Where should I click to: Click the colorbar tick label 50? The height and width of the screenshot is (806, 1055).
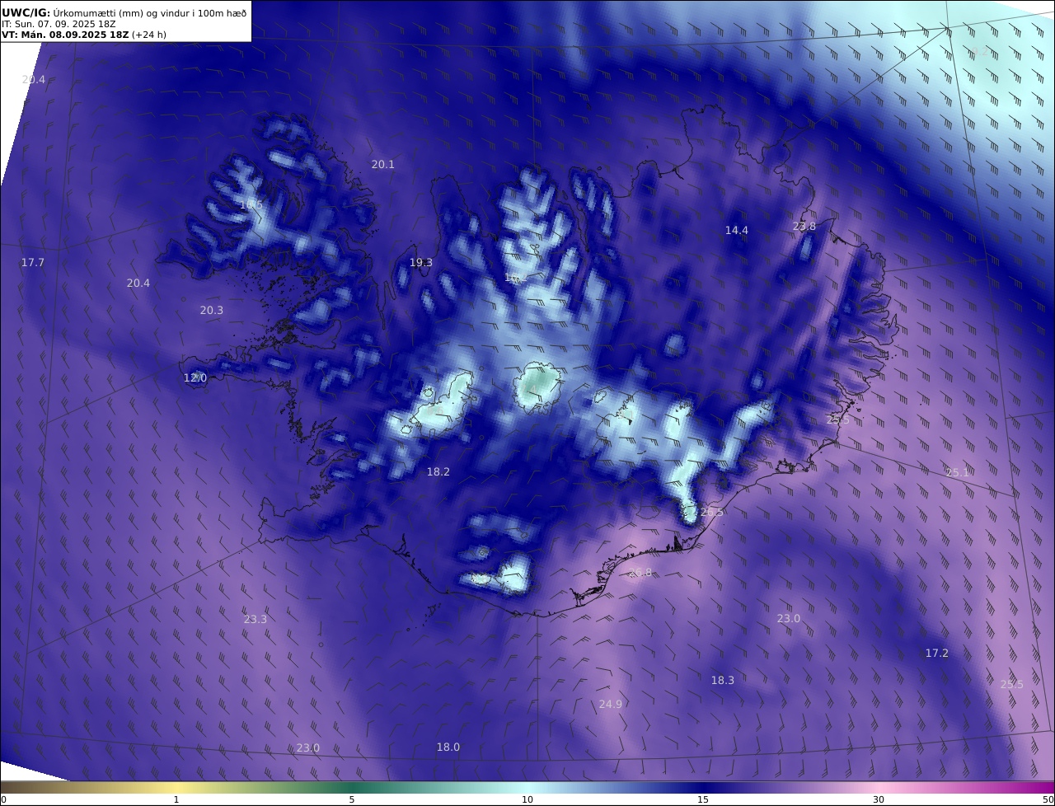click(1048, 800)
